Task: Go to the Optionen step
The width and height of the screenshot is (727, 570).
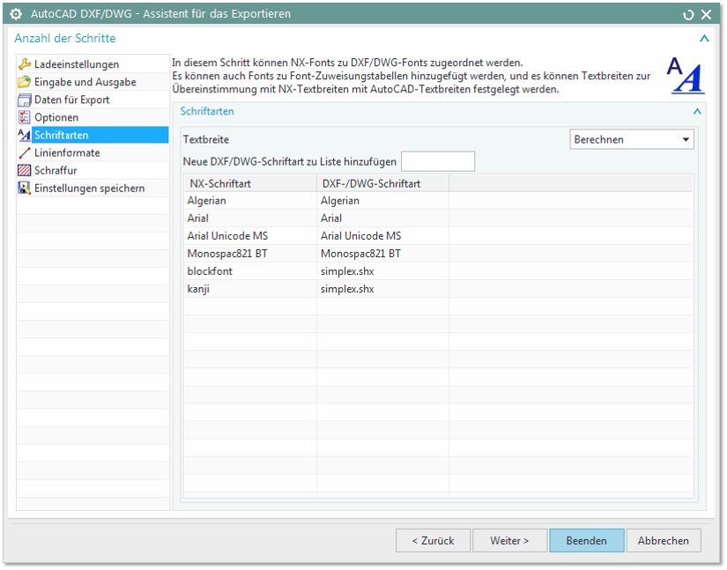Action: tap(56, 117)
